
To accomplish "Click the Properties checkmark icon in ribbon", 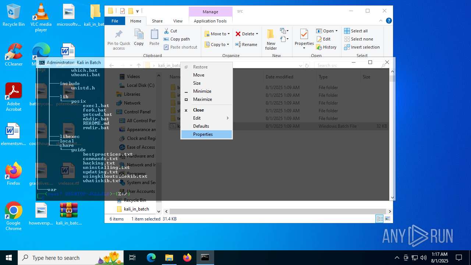I will 304,34.
